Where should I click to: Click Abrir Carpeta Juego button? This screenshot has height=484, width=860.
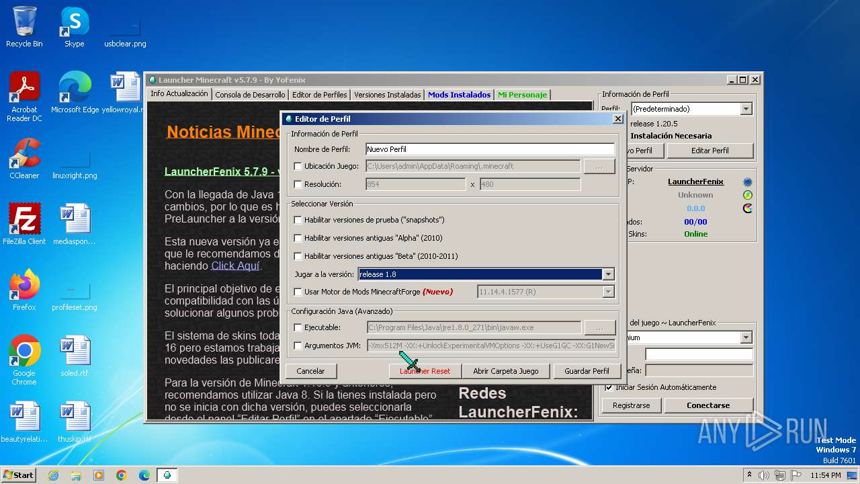click(505, 371)
